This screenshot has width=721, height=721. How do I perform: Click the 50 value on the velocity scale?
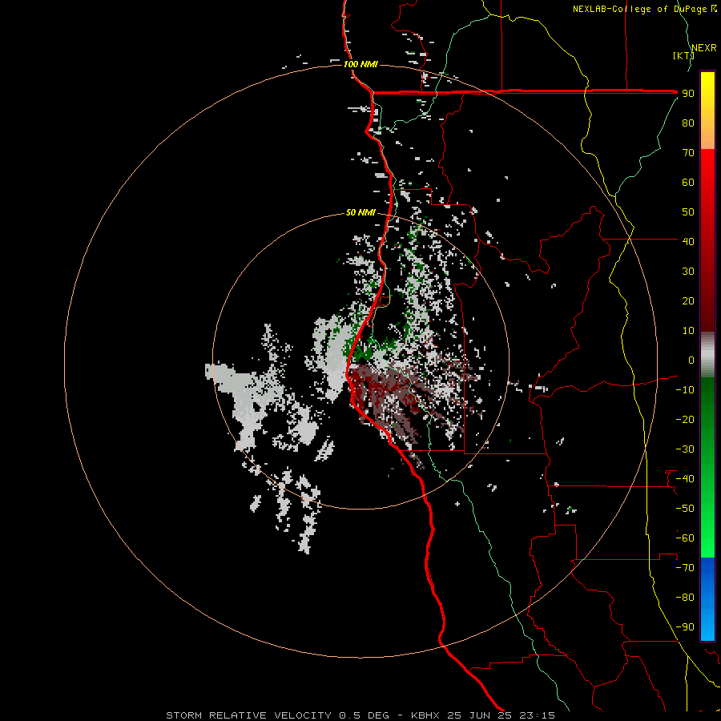(688, 212)
